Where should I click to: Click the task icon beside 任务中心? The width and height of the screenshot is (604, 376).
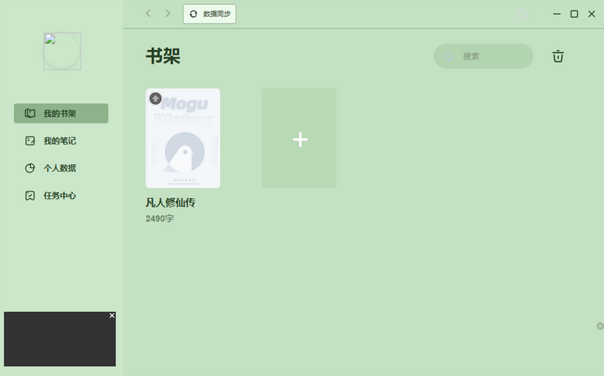(30, 196)
